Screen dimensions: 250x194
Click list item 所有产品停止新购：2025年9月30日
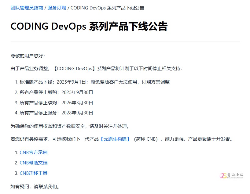coord(56,92)
